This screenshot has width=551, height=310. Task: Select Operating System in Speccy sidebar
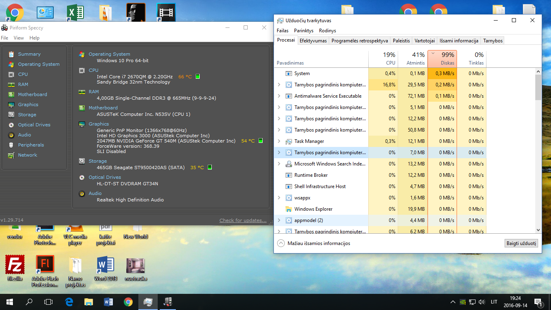39,64
